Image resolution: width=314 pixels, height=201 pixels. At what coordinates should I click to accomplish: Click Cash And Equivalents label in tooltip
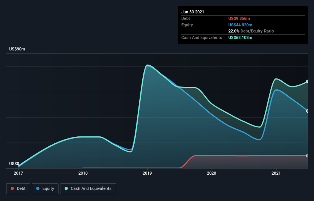[202, 37]
